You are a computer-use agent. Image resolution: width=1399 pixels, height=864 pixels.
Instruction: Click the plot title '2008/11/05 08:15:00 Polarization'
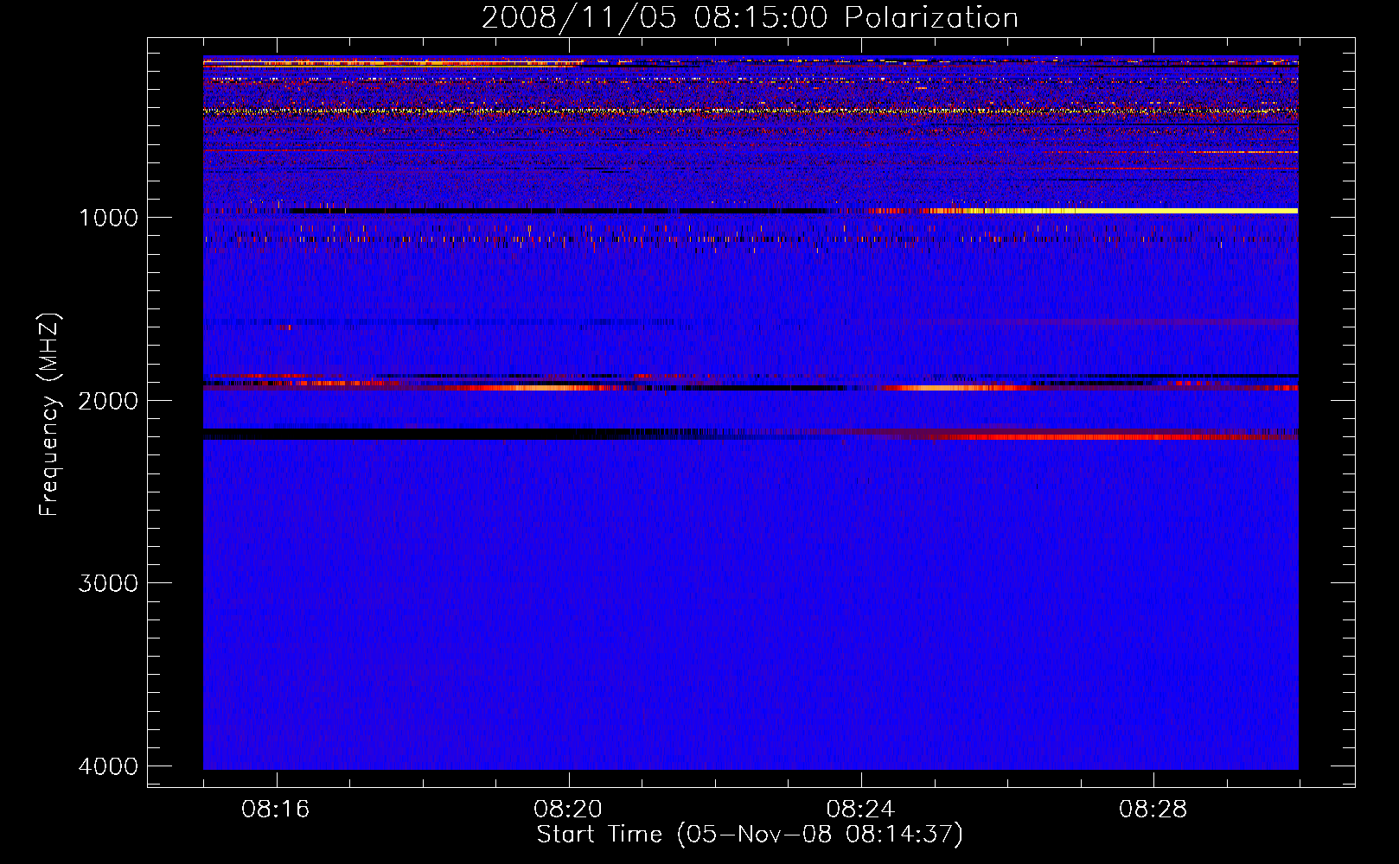[750, 17]
